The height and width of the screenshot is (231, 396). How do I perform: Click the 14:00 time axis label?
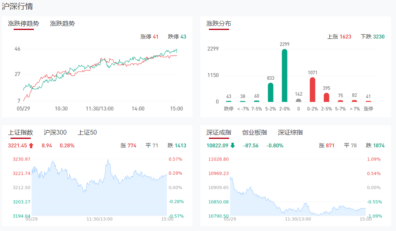(138, 108)
